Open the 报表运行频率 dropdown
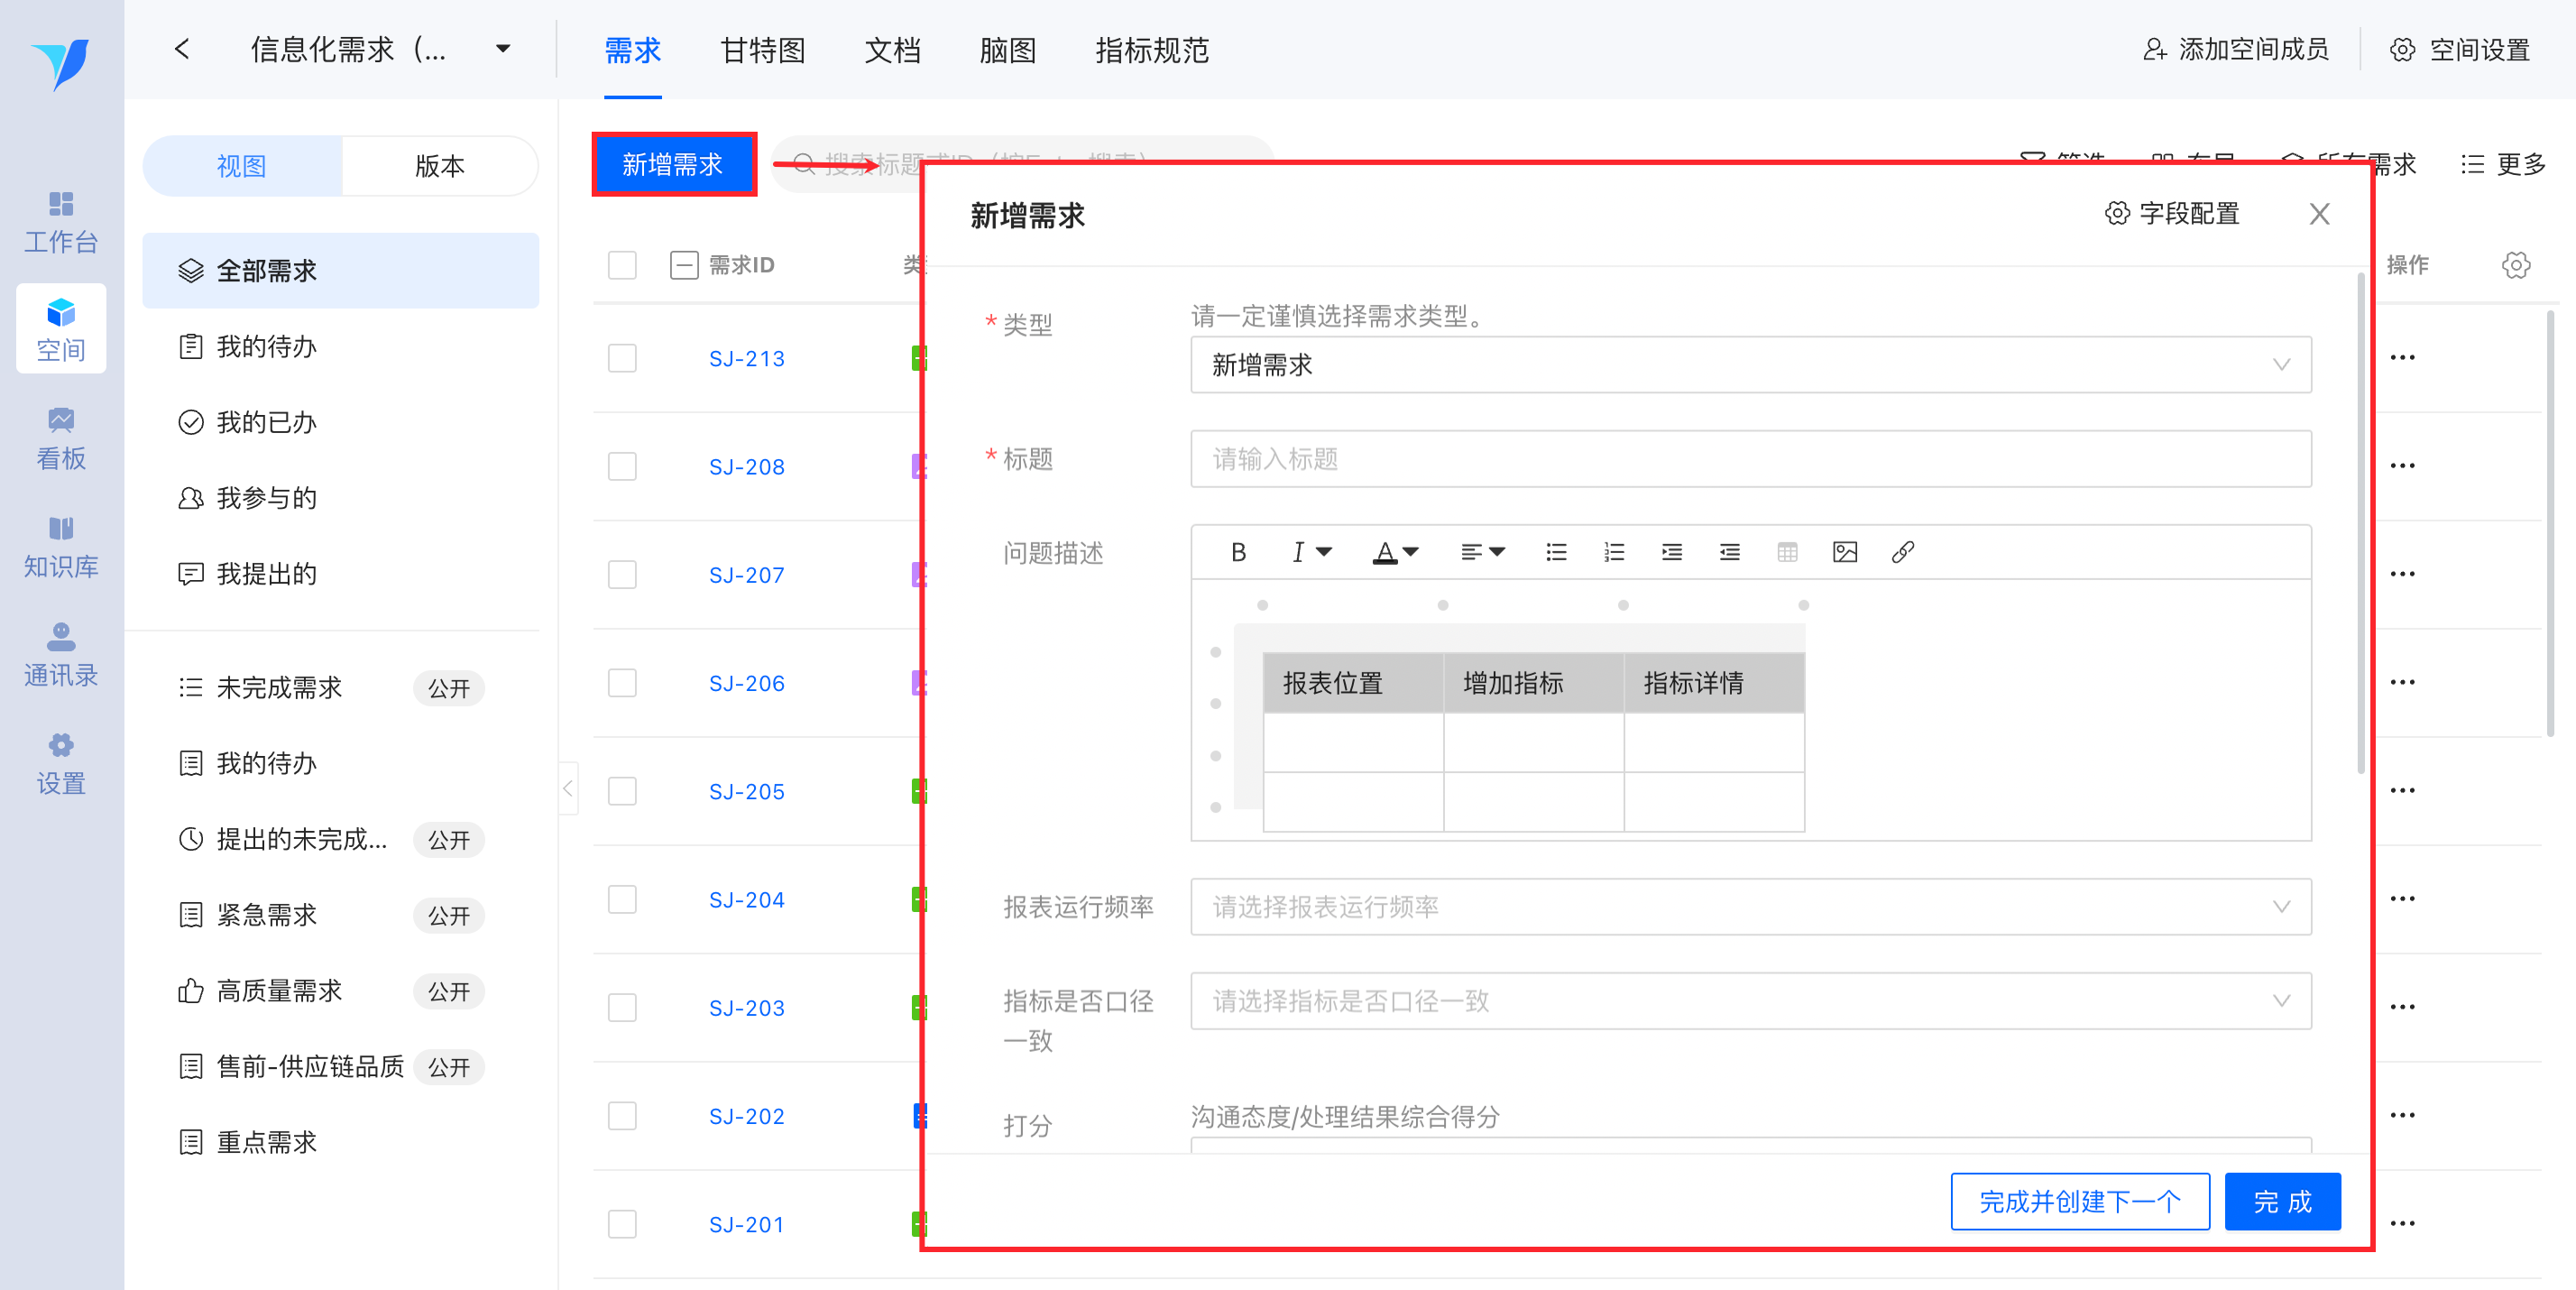The image size is (2576, 1290). (1750, 907)
